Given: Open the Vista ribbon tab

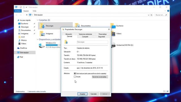Looking at the screenshot, I should point(35,11).
